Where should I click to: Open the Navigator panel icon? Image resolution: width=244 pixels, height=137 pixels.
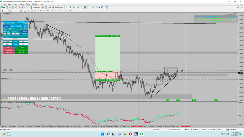tap(20, 7)
